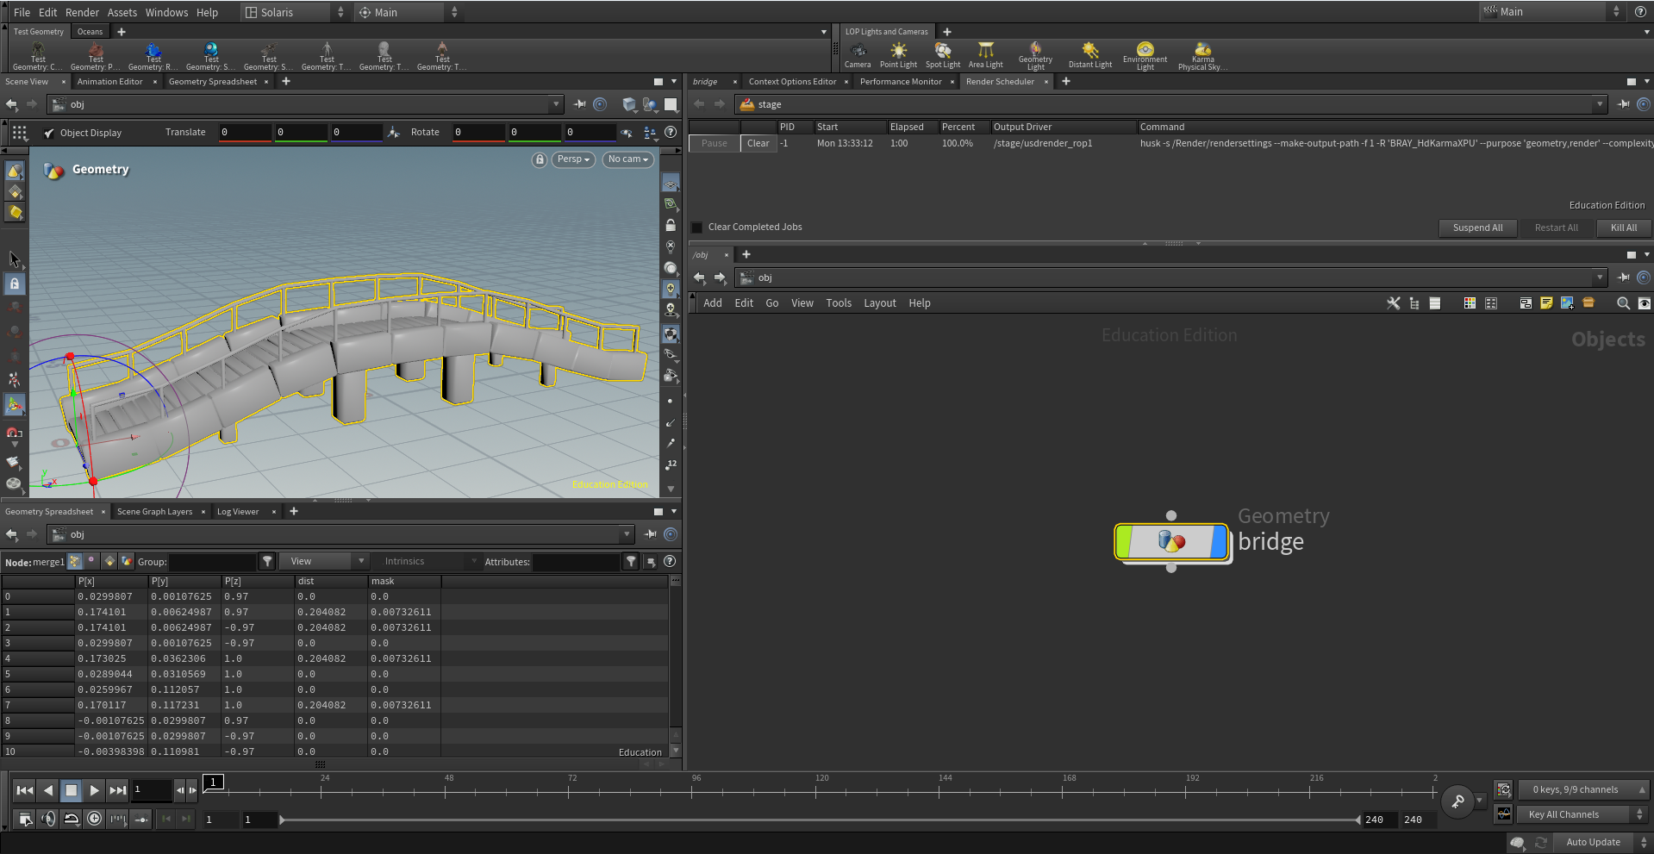Open the Windows menu
This screenshot has height=854, width=1654.
tap(166, 12)
